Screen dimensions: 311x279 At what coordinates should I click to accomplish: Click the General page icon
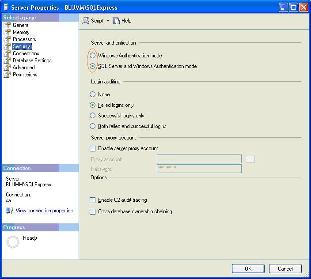pos(7,25)
